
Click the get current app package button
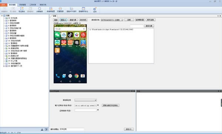point(110,105)
